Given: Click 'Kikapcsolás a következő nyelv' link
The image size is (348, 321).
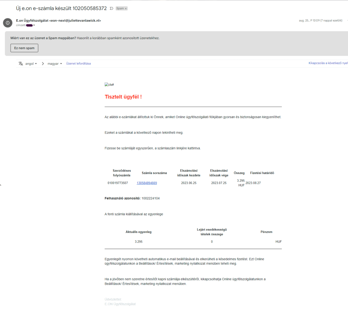Looking at the screenshot, I should coord(328,63).
